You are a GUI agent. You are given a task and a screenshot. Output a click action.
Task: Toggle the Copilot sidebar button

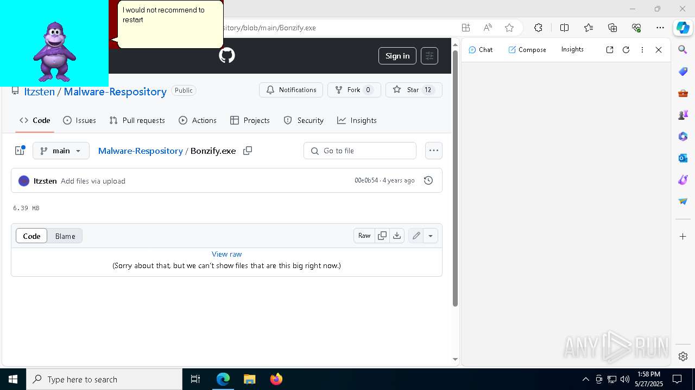coord(683,28)
